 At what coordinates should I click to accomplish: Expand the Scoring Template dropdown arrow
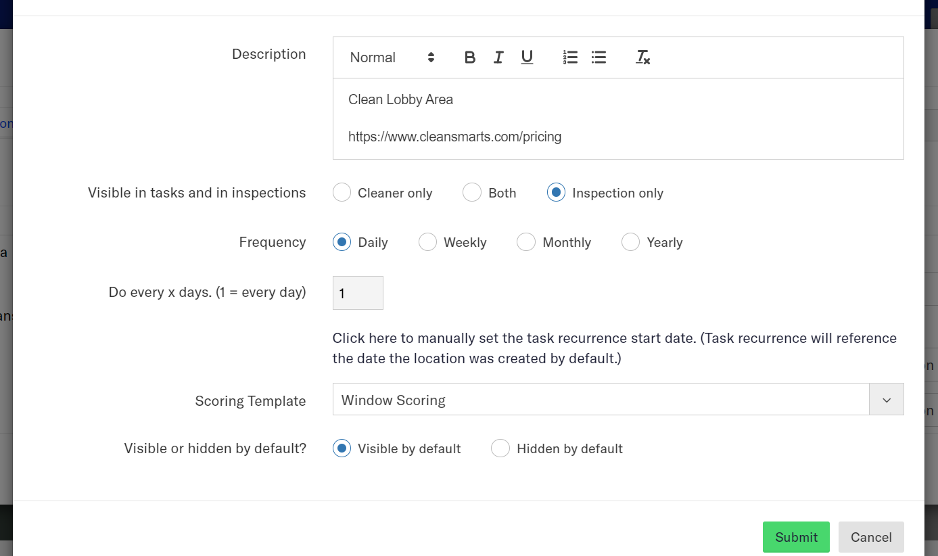[x=886, y=400]
